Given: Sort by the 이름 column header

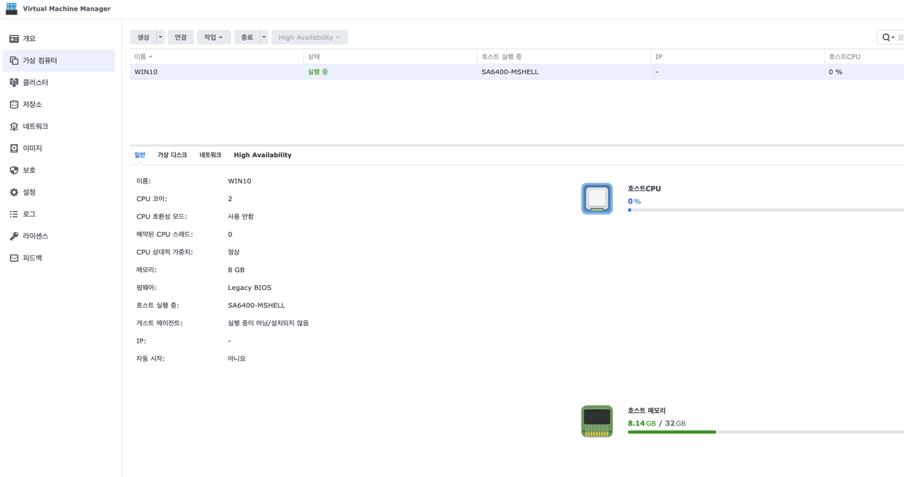Looking at the screenshot, I should tap(216, 56).
